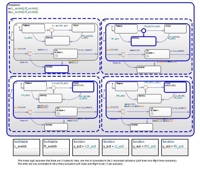Click the /send(E,RI); label in RO

135,50
